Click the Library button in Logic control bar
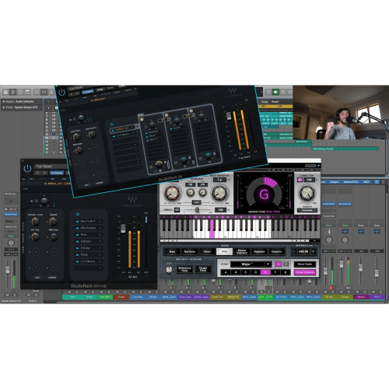The image size is (389, 389). (5, 92)
